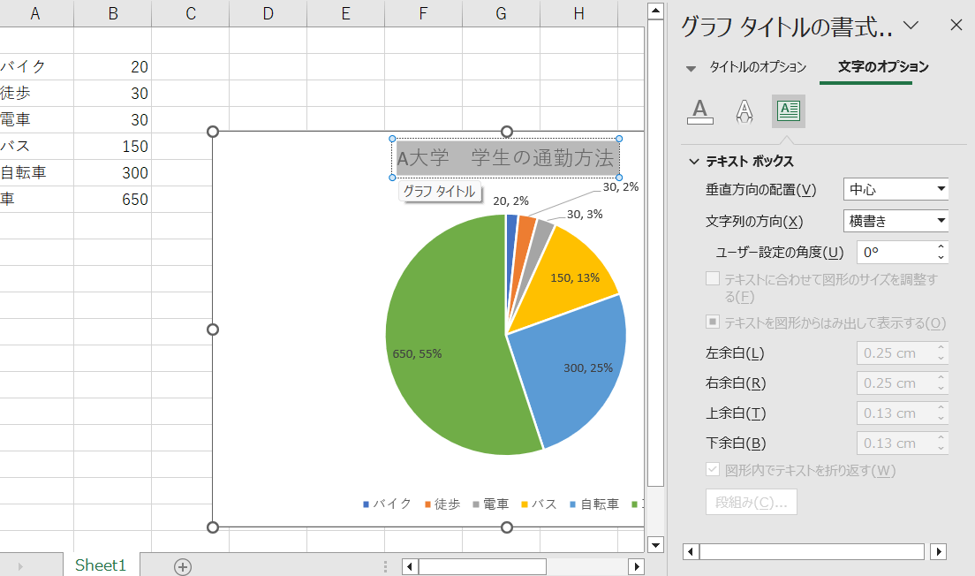Click the format pane scroll left arrow
This screenshot has height=576, width=975.
tap(691, 552)
